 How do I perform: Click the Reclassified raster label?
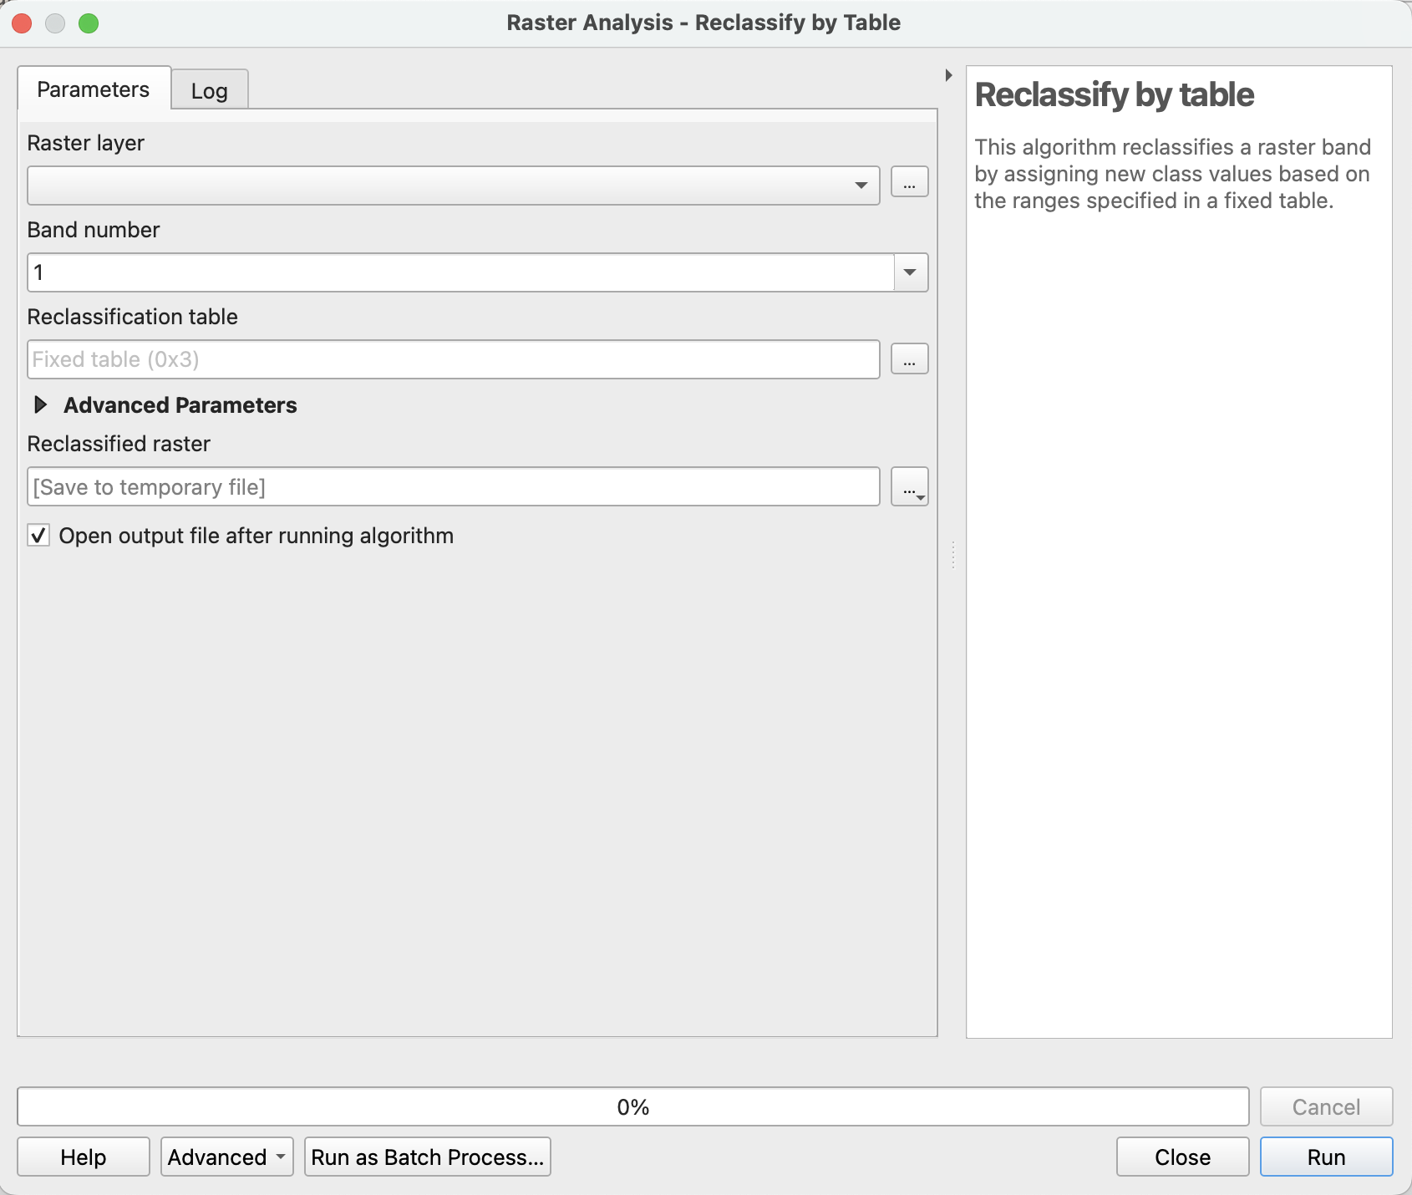pyautogui.click(x=119, y=444)
